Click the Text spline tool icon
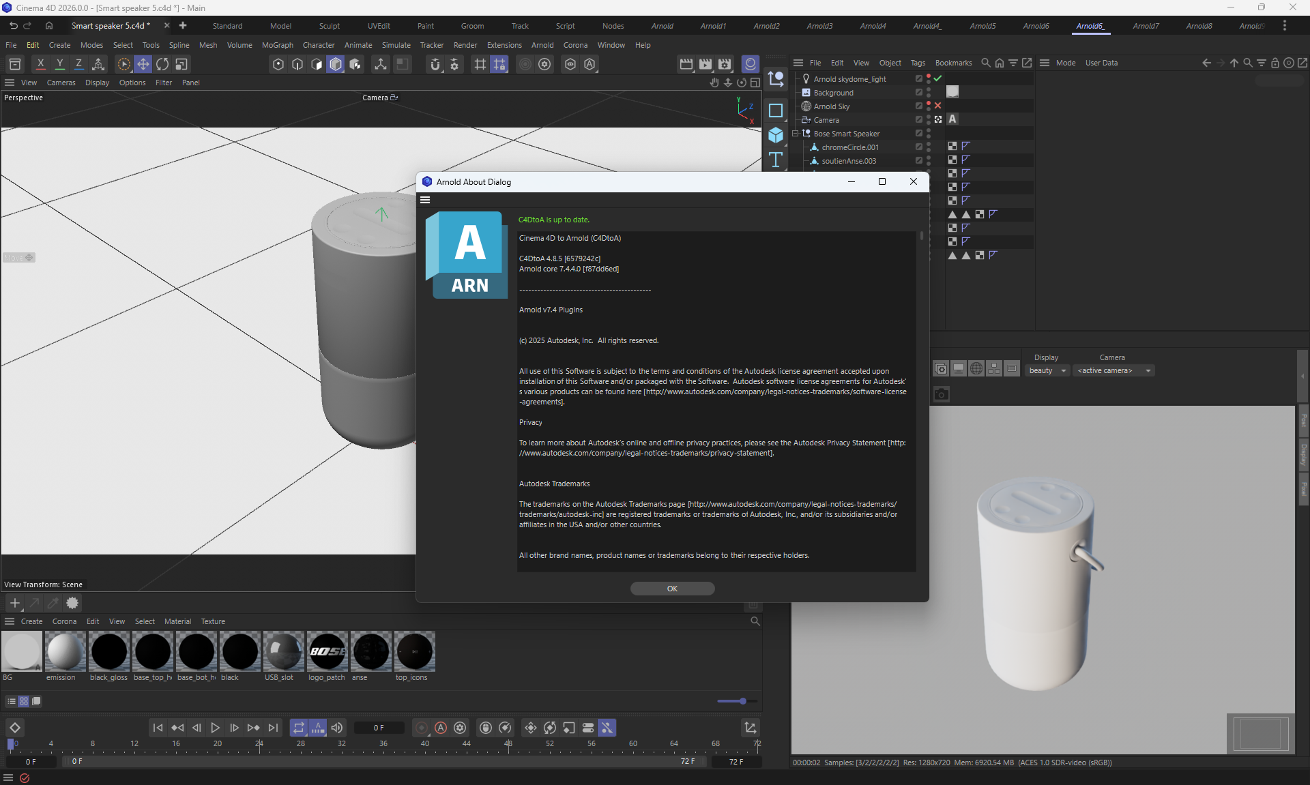The width and height of the screenshot is (1310, 785). pos(776,160)
